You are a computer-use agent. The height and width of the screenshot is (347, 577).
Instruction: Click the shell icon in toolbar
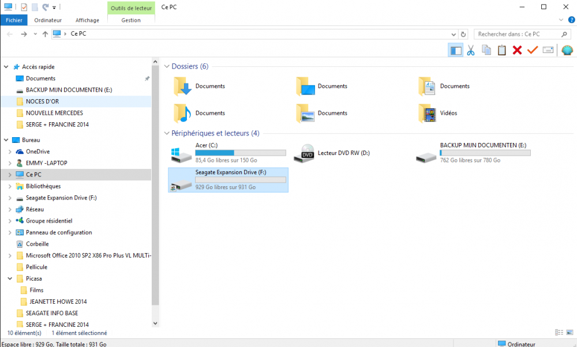(x=567, y=50)
